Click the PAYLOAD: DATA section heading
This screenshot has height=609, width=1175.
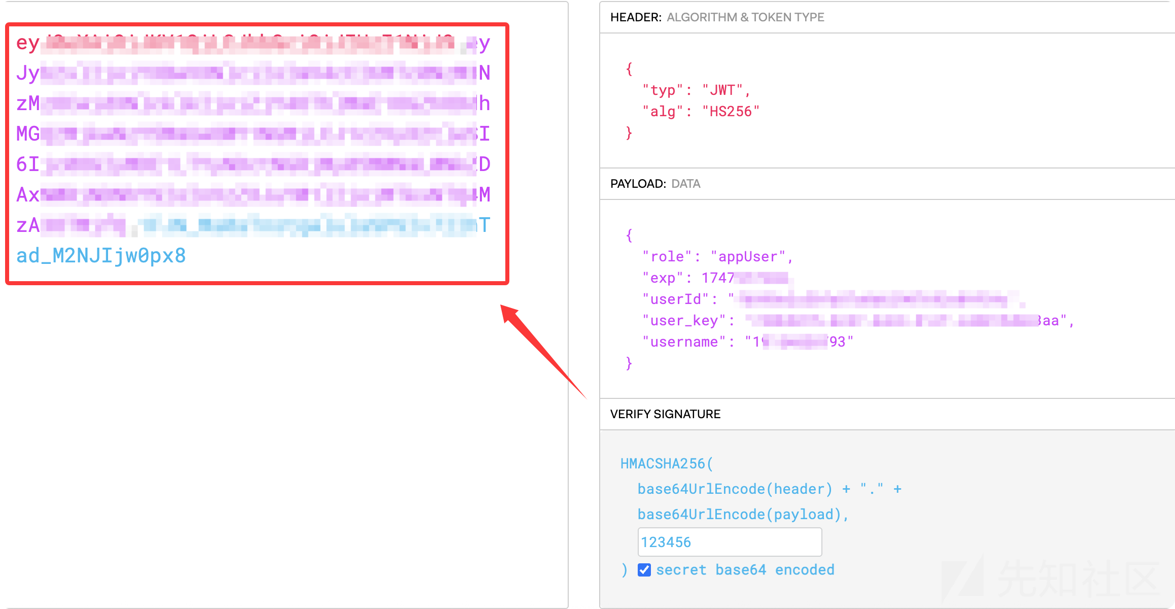click(655, 184)
